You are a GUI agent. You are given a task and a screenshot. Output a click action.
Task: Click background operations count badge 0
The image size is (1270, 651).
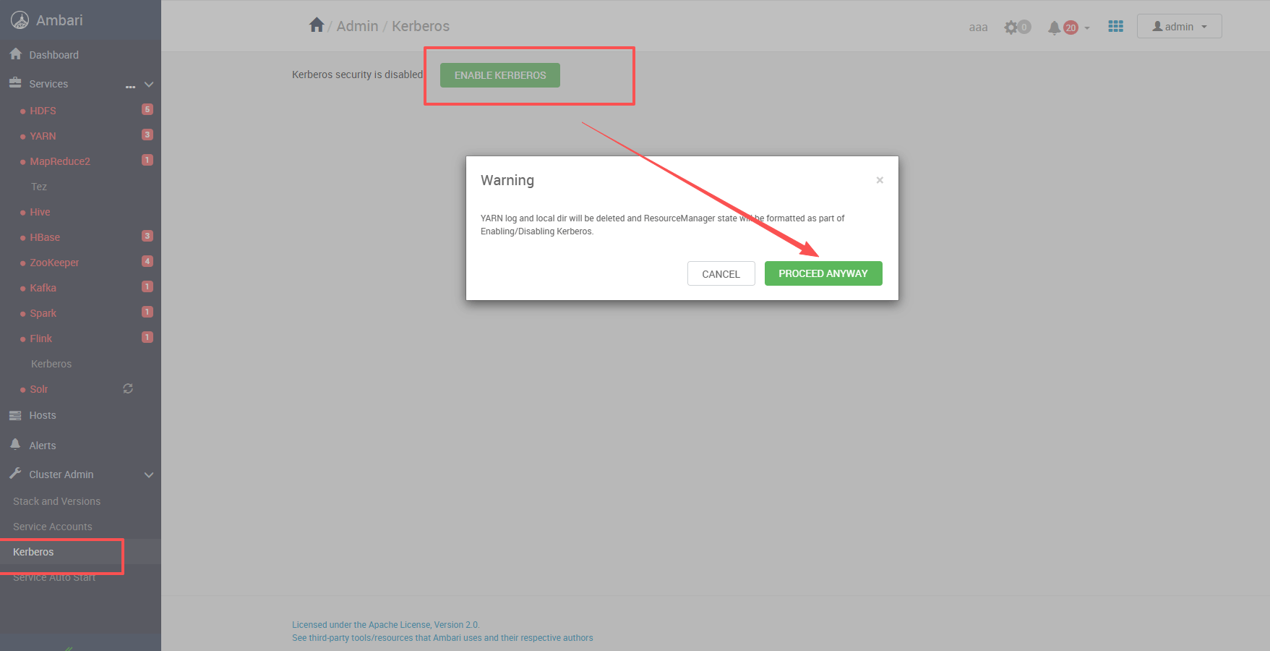(x=1024, y=27)
